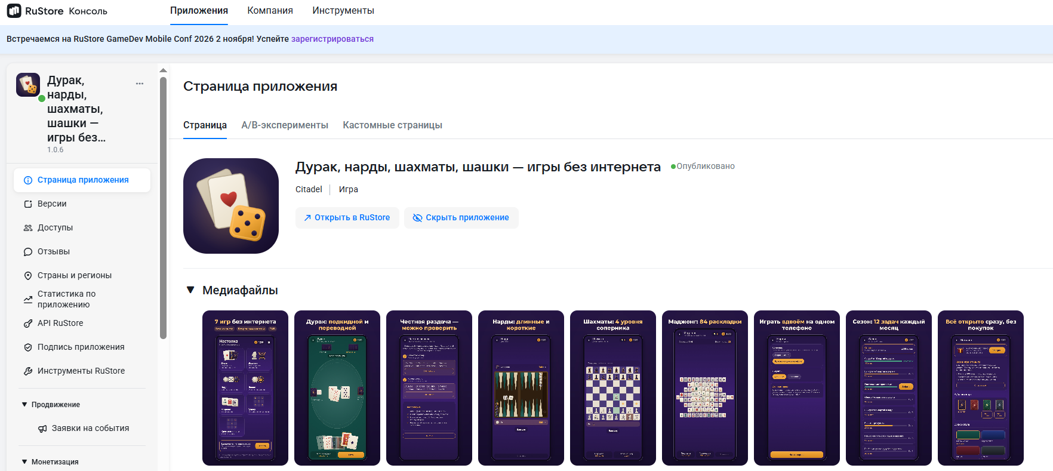1053x471 pixels.
Task: Click the Отзывы speech bubble icon
Action: 28,252
